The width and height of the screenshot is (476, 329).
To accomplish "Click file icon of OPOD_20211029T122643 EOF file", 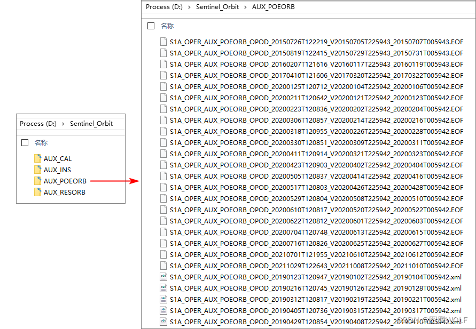I will point(163,266).
